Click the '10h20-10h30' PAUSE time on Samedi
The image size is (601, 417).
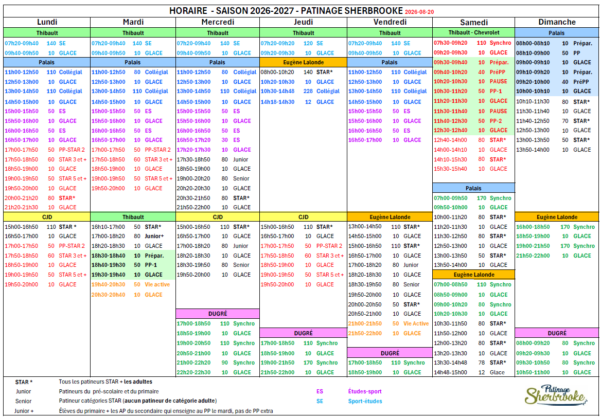451,81
